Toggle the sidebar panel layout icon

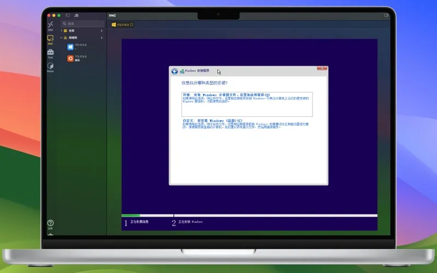[68, 15]
